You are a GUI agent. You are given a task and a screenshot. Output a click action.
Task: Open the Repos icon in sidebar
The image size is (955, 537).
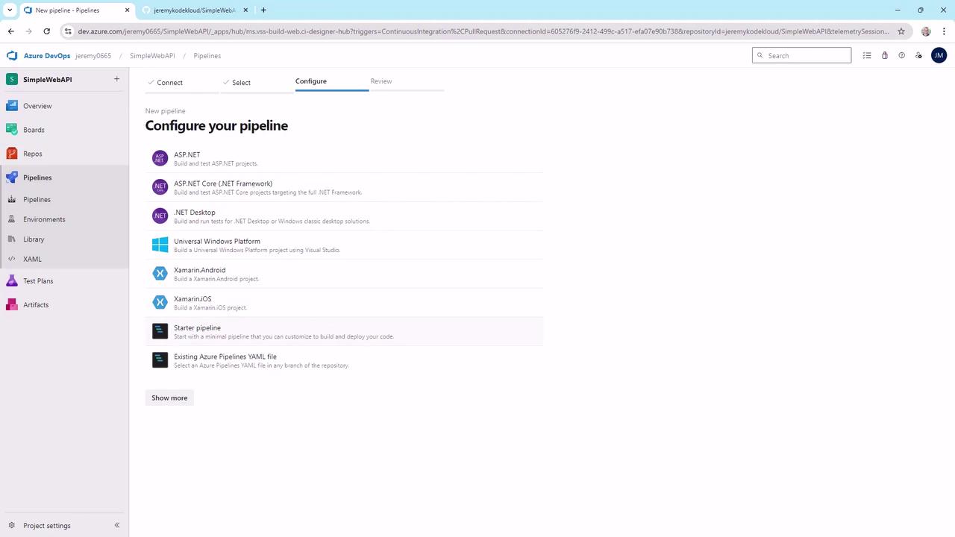coord(11,154)
